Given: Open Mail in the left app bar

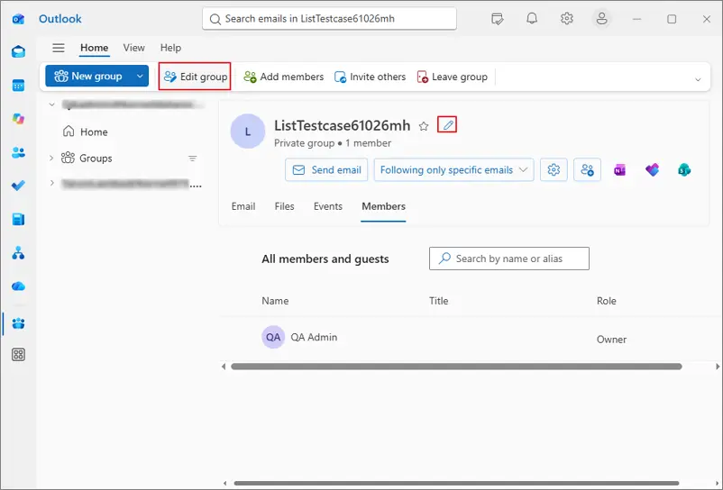Looking at the screenshot, I should coord(18,51).
